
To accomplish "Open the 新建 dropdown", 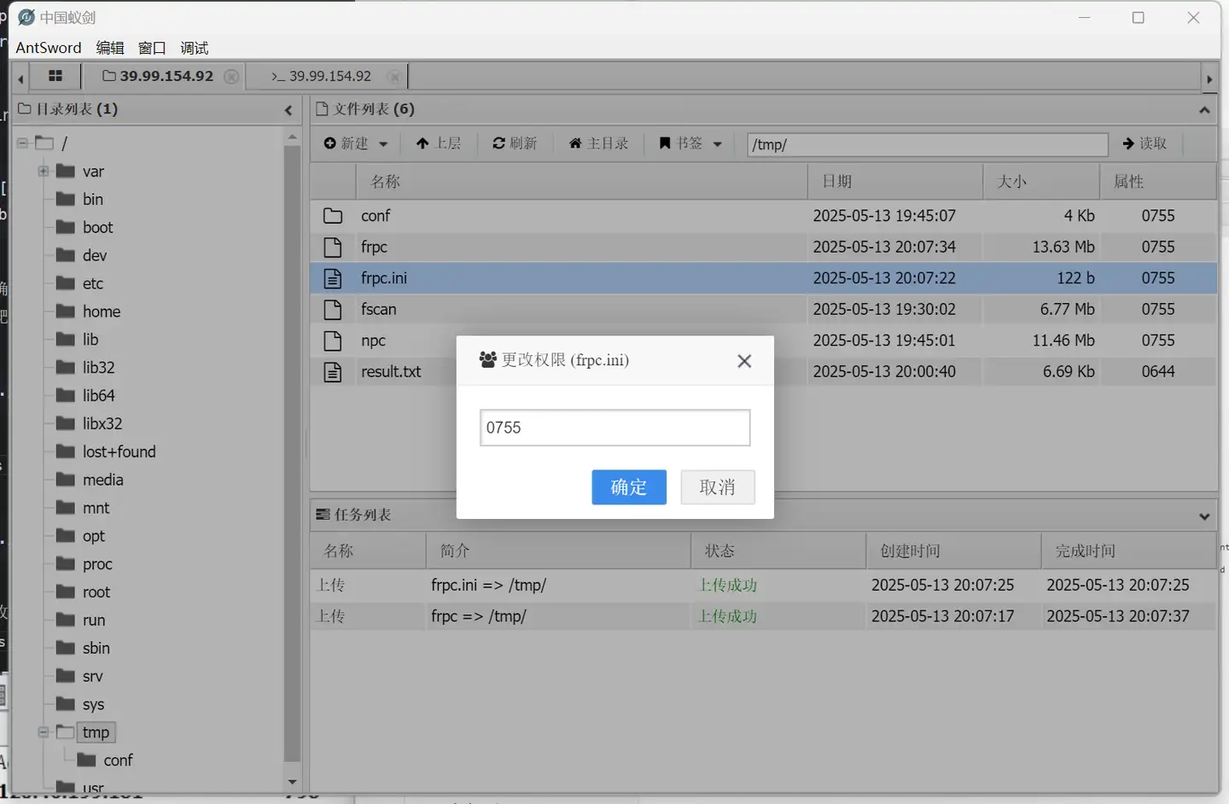I will 355,143.
